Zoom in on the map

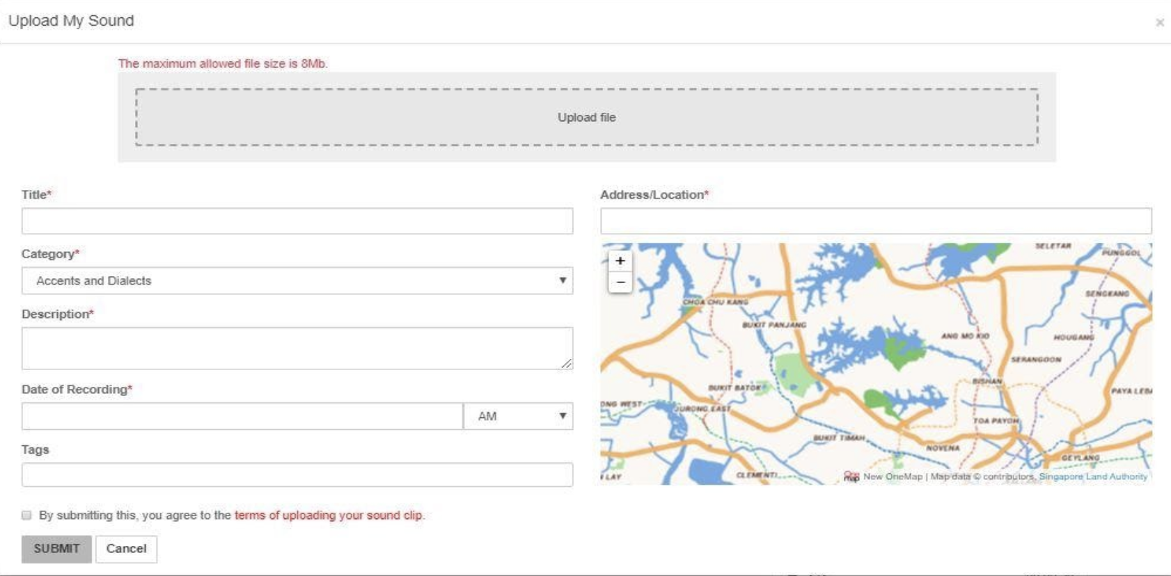pos(620,261)
